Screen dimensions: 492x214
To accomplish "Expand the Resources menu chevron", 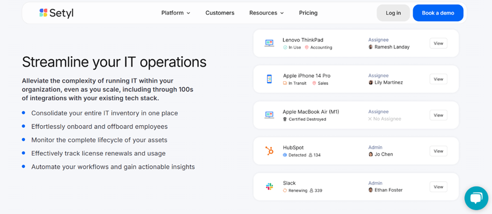I will (282, 13).
